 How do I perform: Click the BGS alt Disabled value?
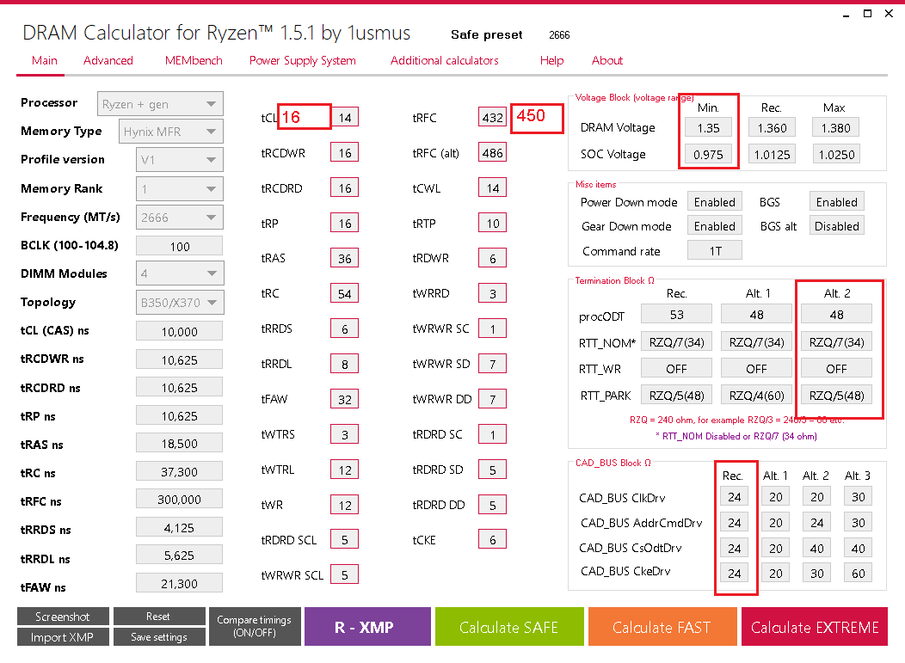click(836, 225)
